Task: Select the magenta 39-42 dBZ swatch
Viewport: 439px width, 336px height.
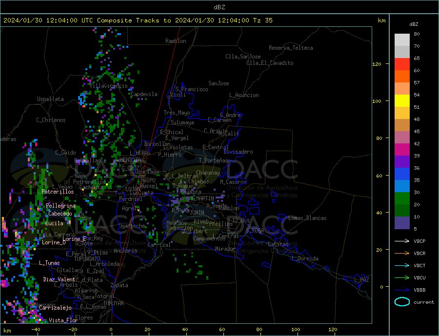Action: pyautogui.click(x=402, y=150)
